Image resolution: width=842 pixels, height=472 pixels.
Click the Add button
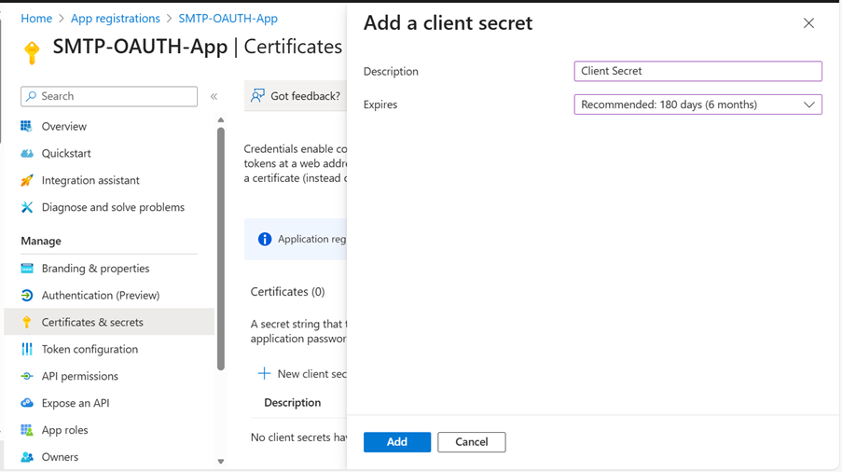coord(397,442)
